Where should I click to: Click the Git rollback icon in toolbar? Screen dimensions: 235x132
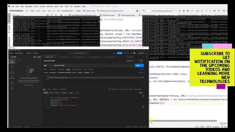[x=219, y=11]
